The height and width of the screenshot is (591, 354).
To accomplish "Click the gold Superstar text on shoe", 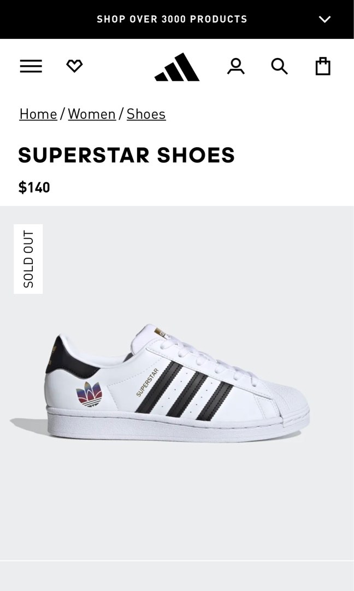I will click(x=147, y=382).
